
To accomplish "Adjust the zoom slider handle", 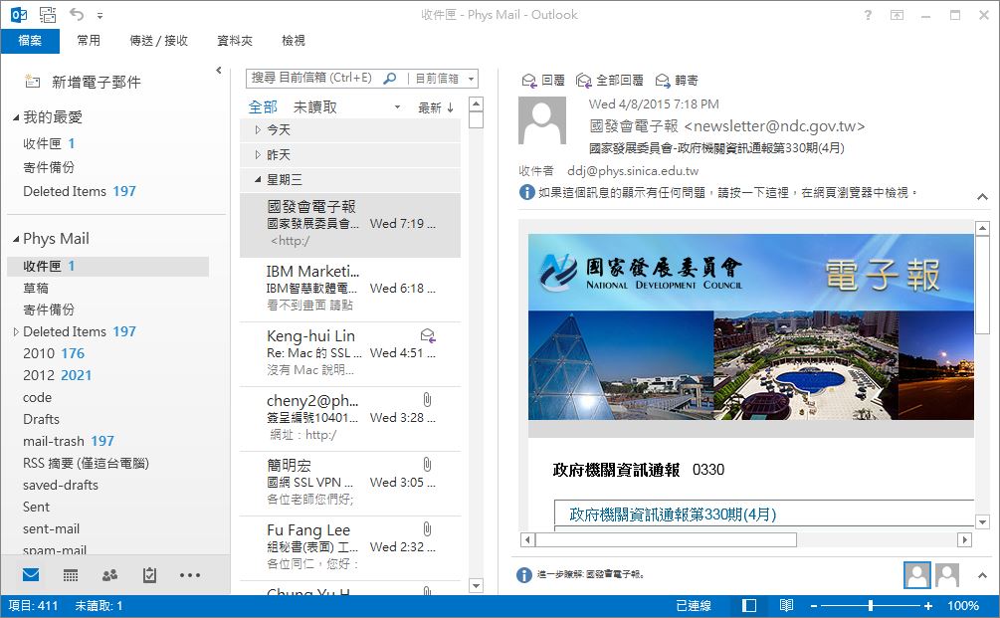I will (x=870, y=605).
